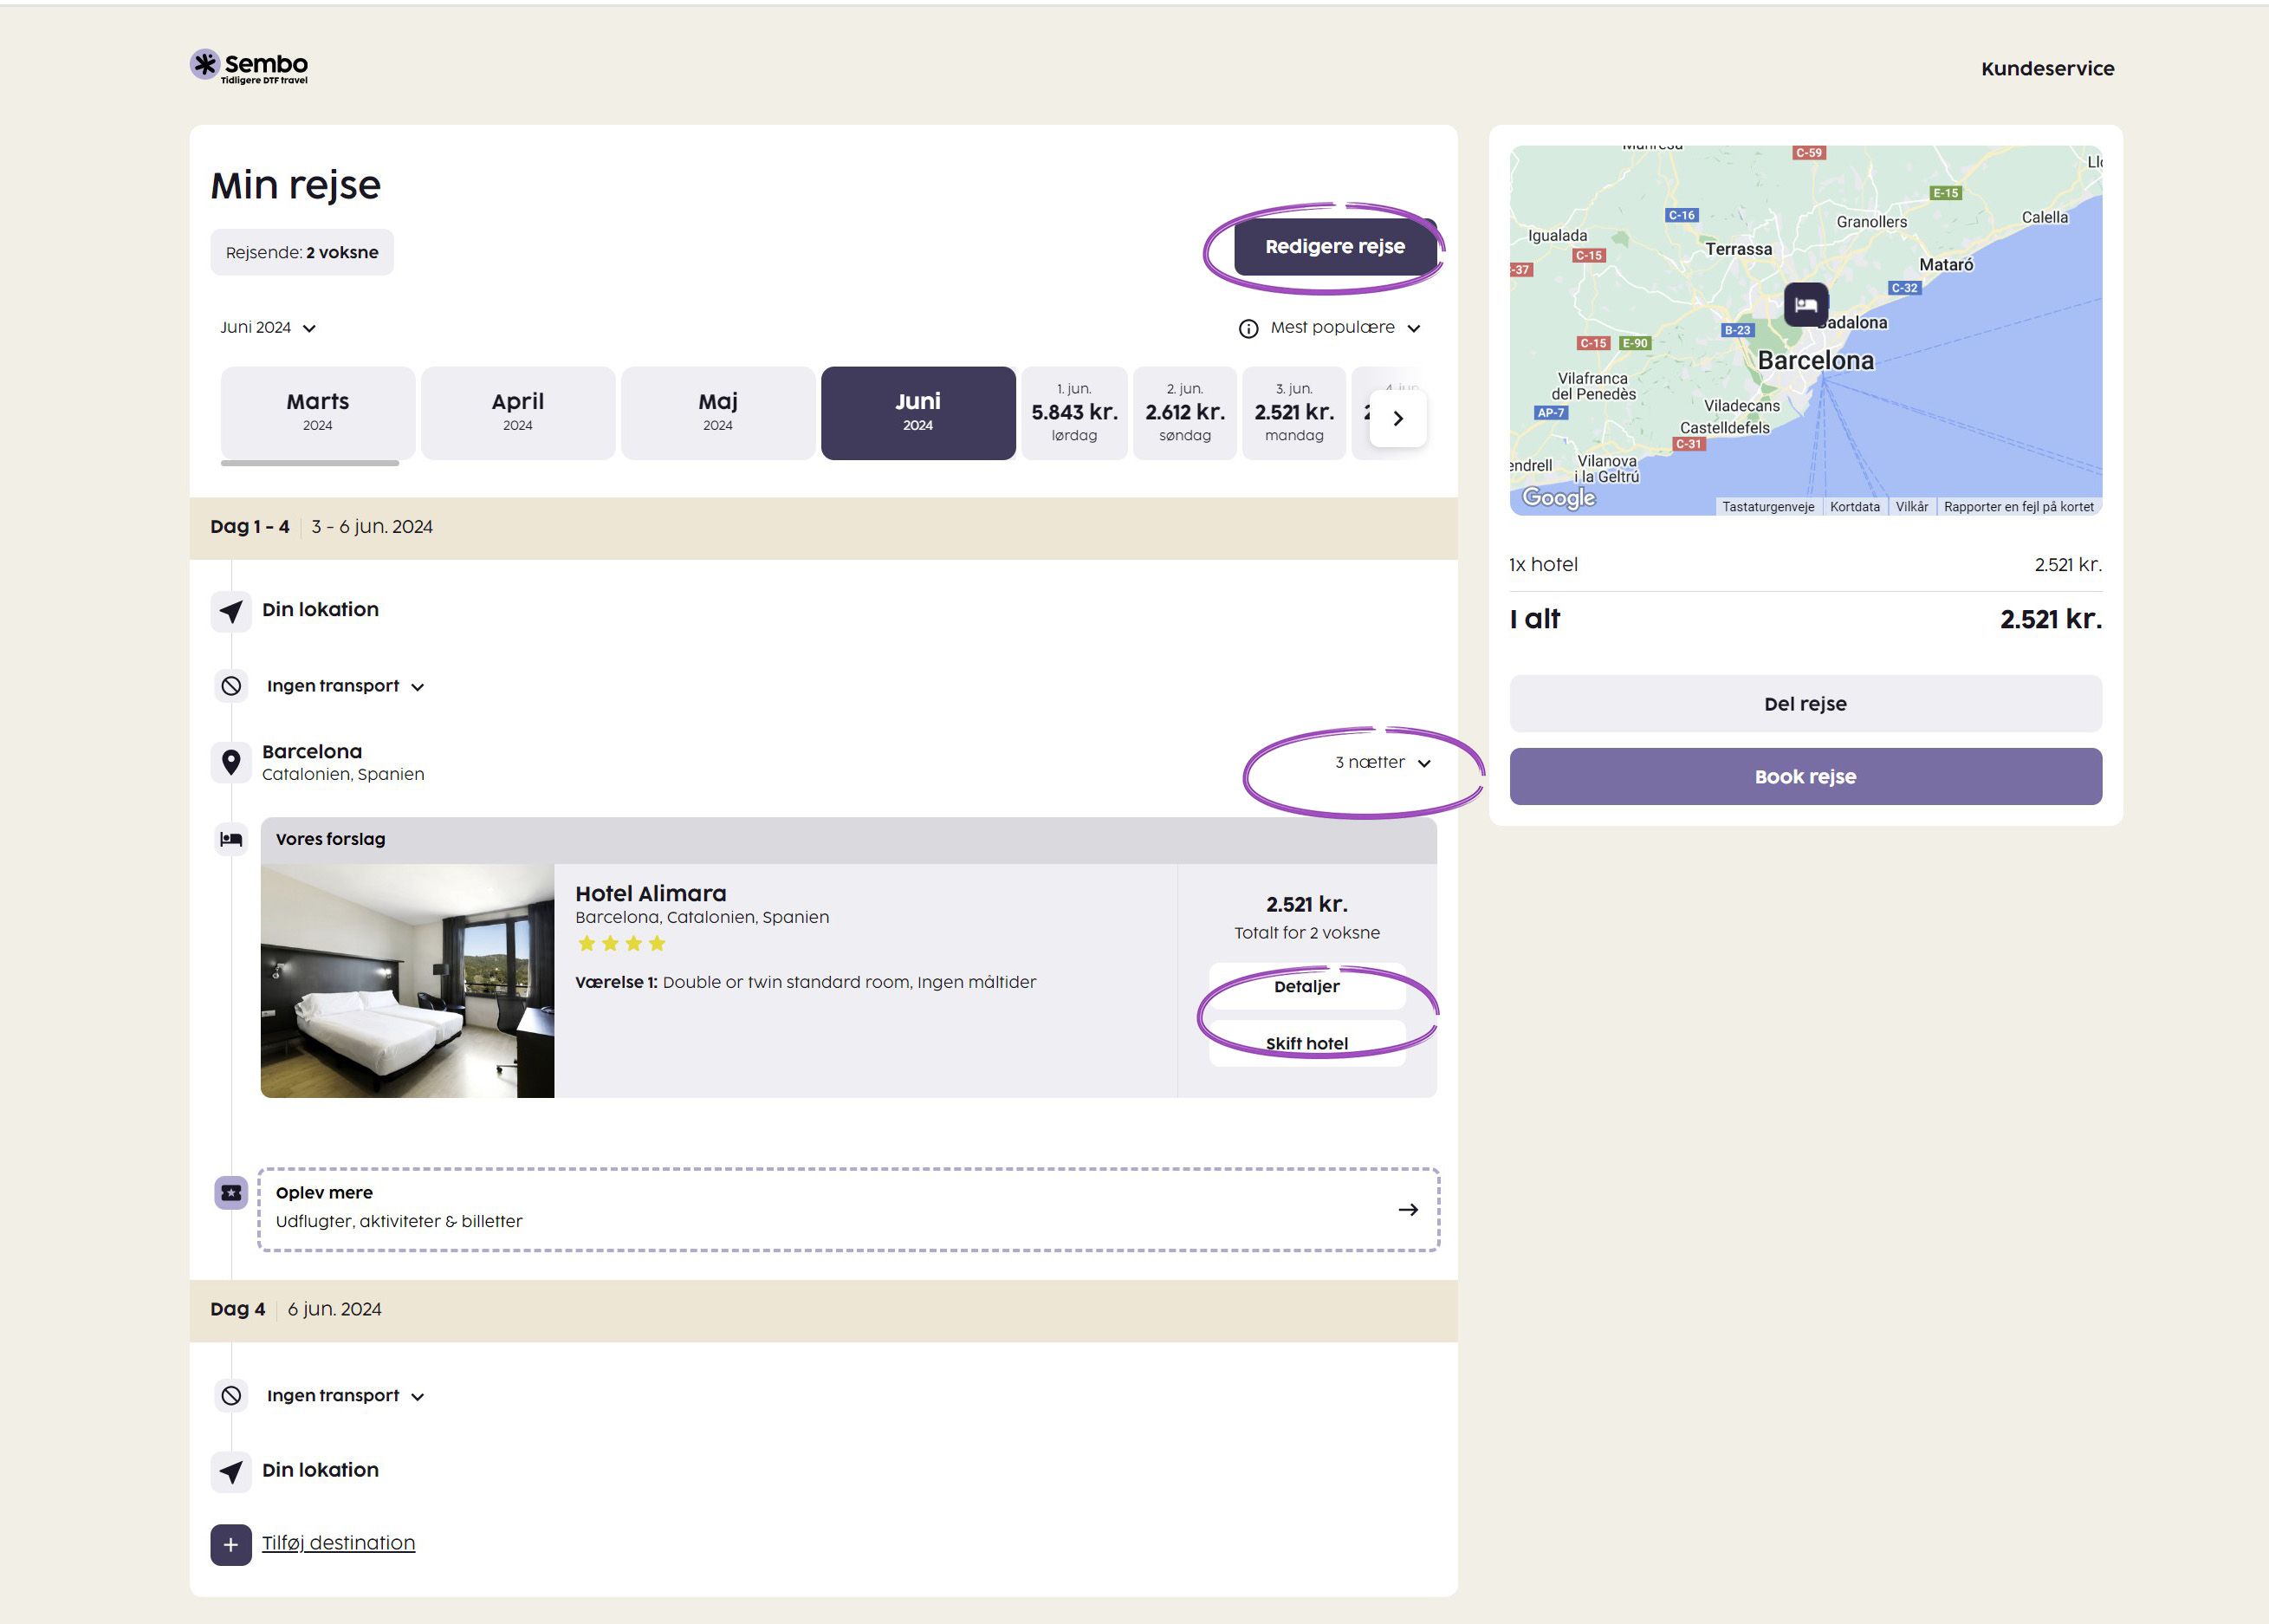Viewport: 2269px width, 1624px height.
Task: Click the Barcelona location pin icon
Action: (231, 763)
